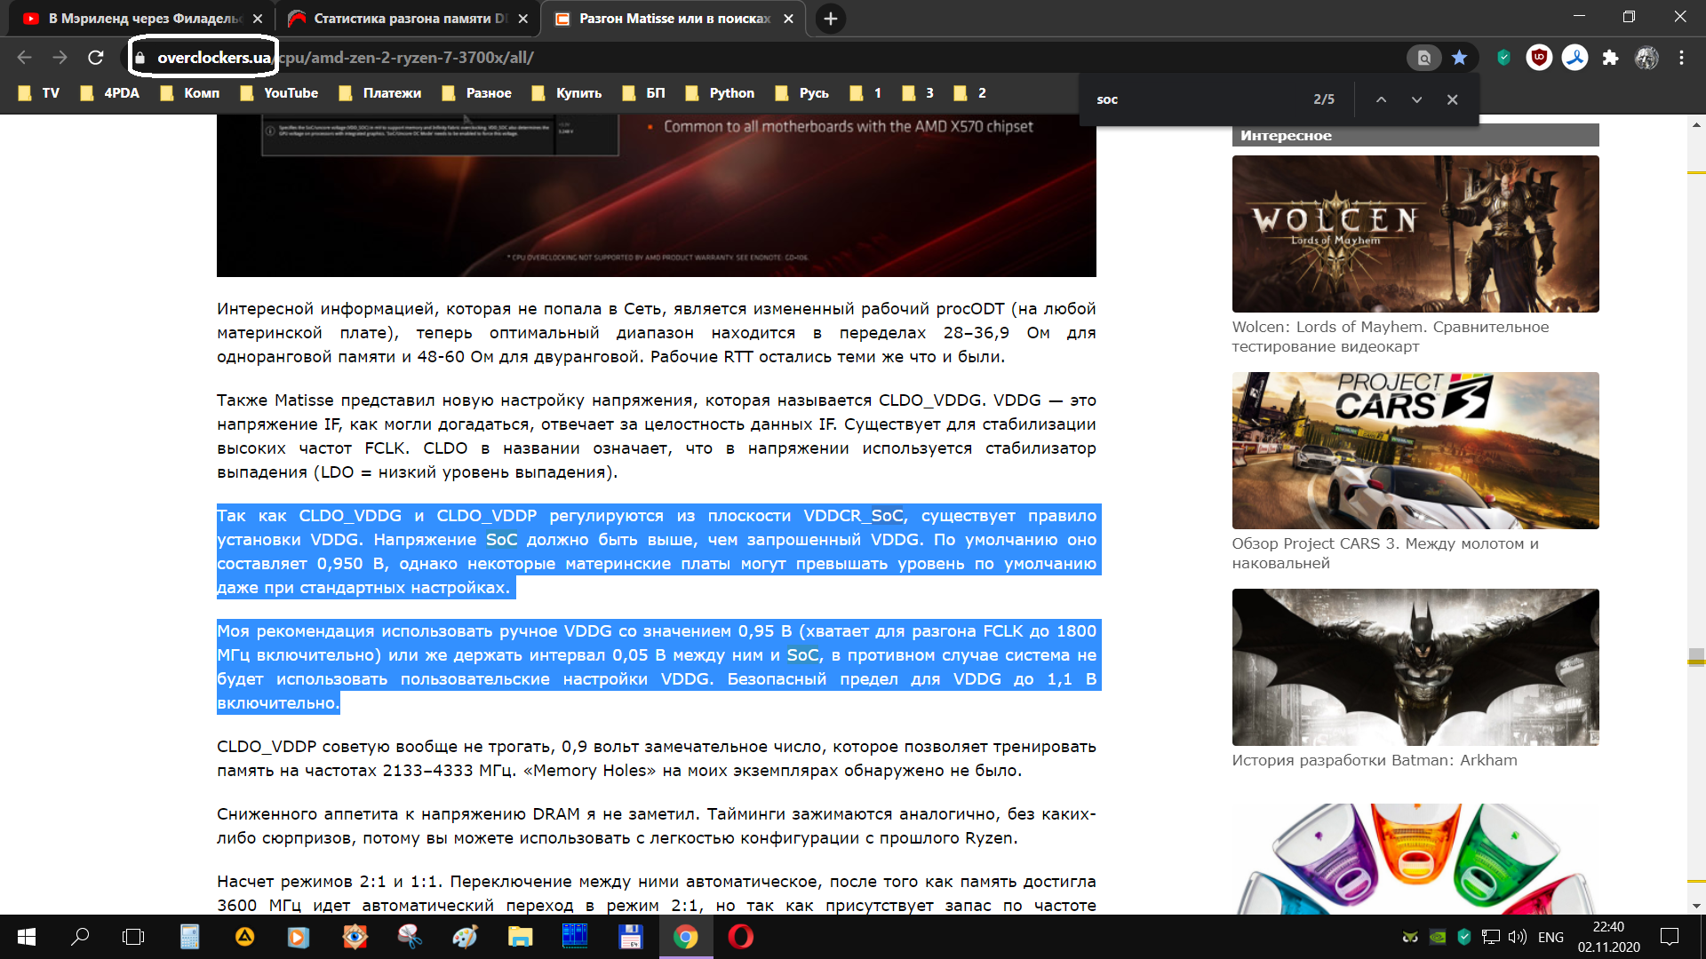
Task: Open Chrome's three-dot menu
Action: coord(1681,58)
